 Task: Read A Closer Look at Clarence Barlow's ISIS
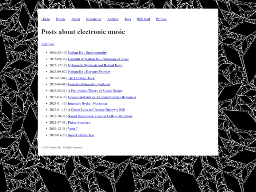(x=96, y=110)
